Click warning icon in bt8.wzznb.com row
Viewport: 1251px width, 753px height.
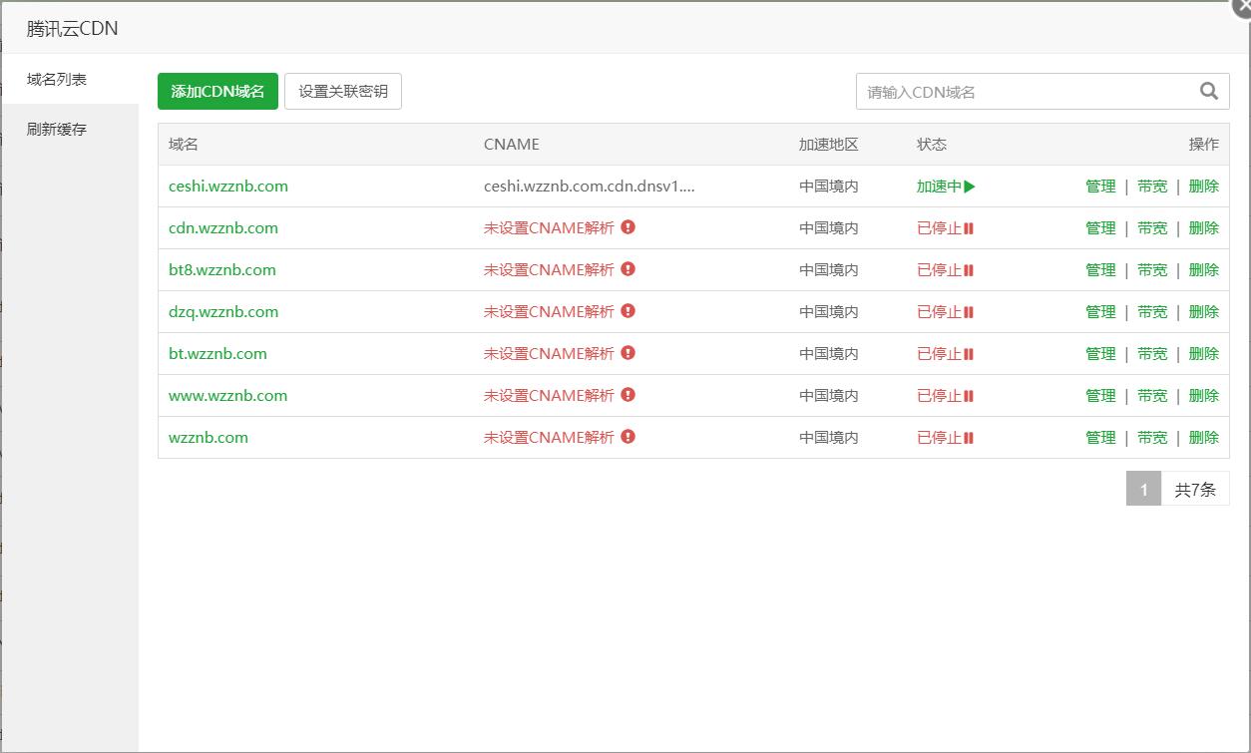(627, 269)
